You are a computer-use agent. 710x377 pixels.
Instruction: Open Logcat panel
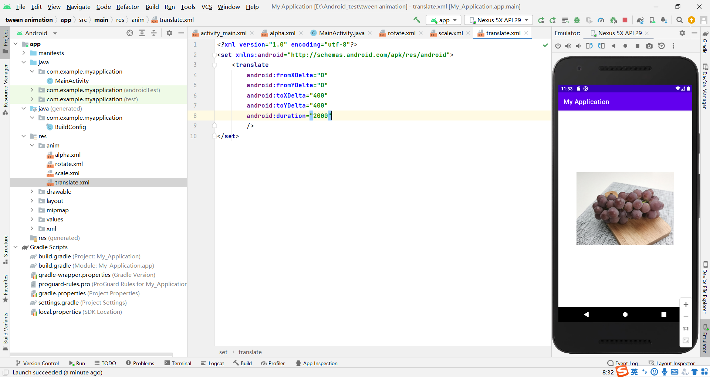coord(213,363)
